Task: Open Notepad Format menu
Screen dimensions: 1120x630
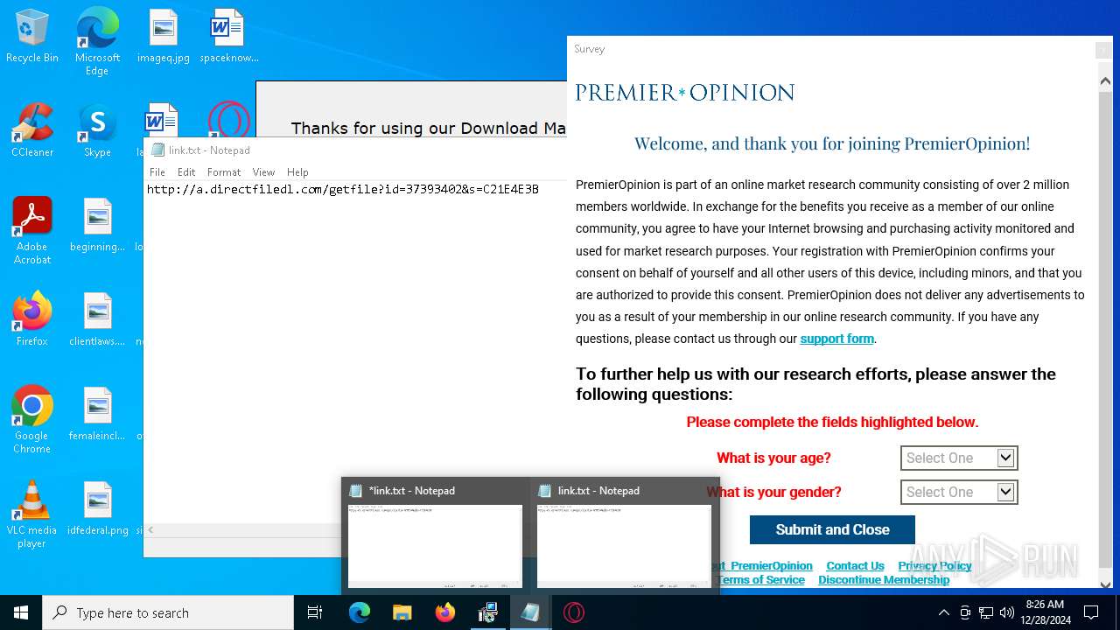Action: (224, 172)
